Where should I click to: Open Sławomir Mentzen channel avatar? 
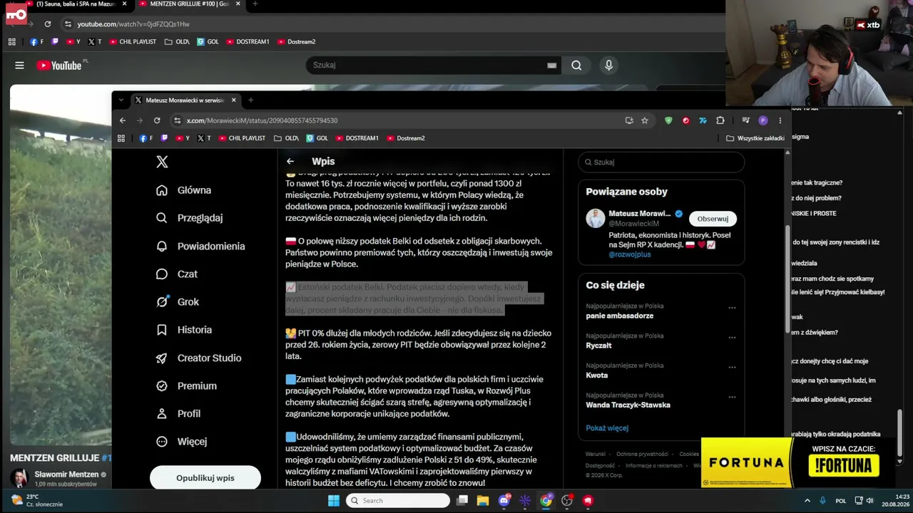[x=20, y=477]
